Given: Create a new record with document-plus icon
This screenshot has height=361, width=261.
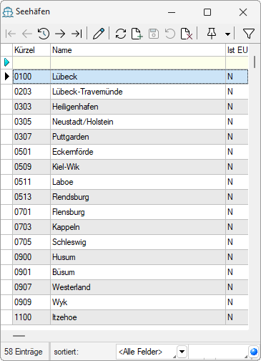Looking at the screenshot, I should [x=137, y=34].
